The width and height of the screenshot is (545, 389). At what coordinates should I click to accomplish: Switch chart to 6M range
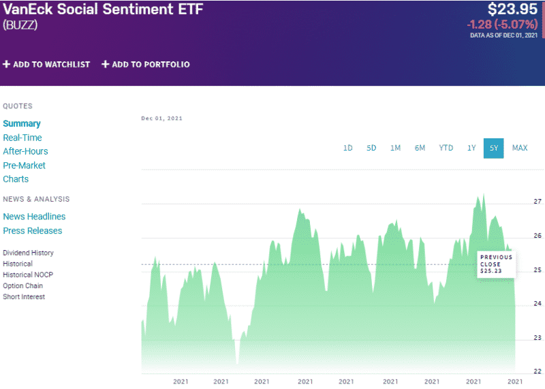pyautogui.click(x=420, y=148)
